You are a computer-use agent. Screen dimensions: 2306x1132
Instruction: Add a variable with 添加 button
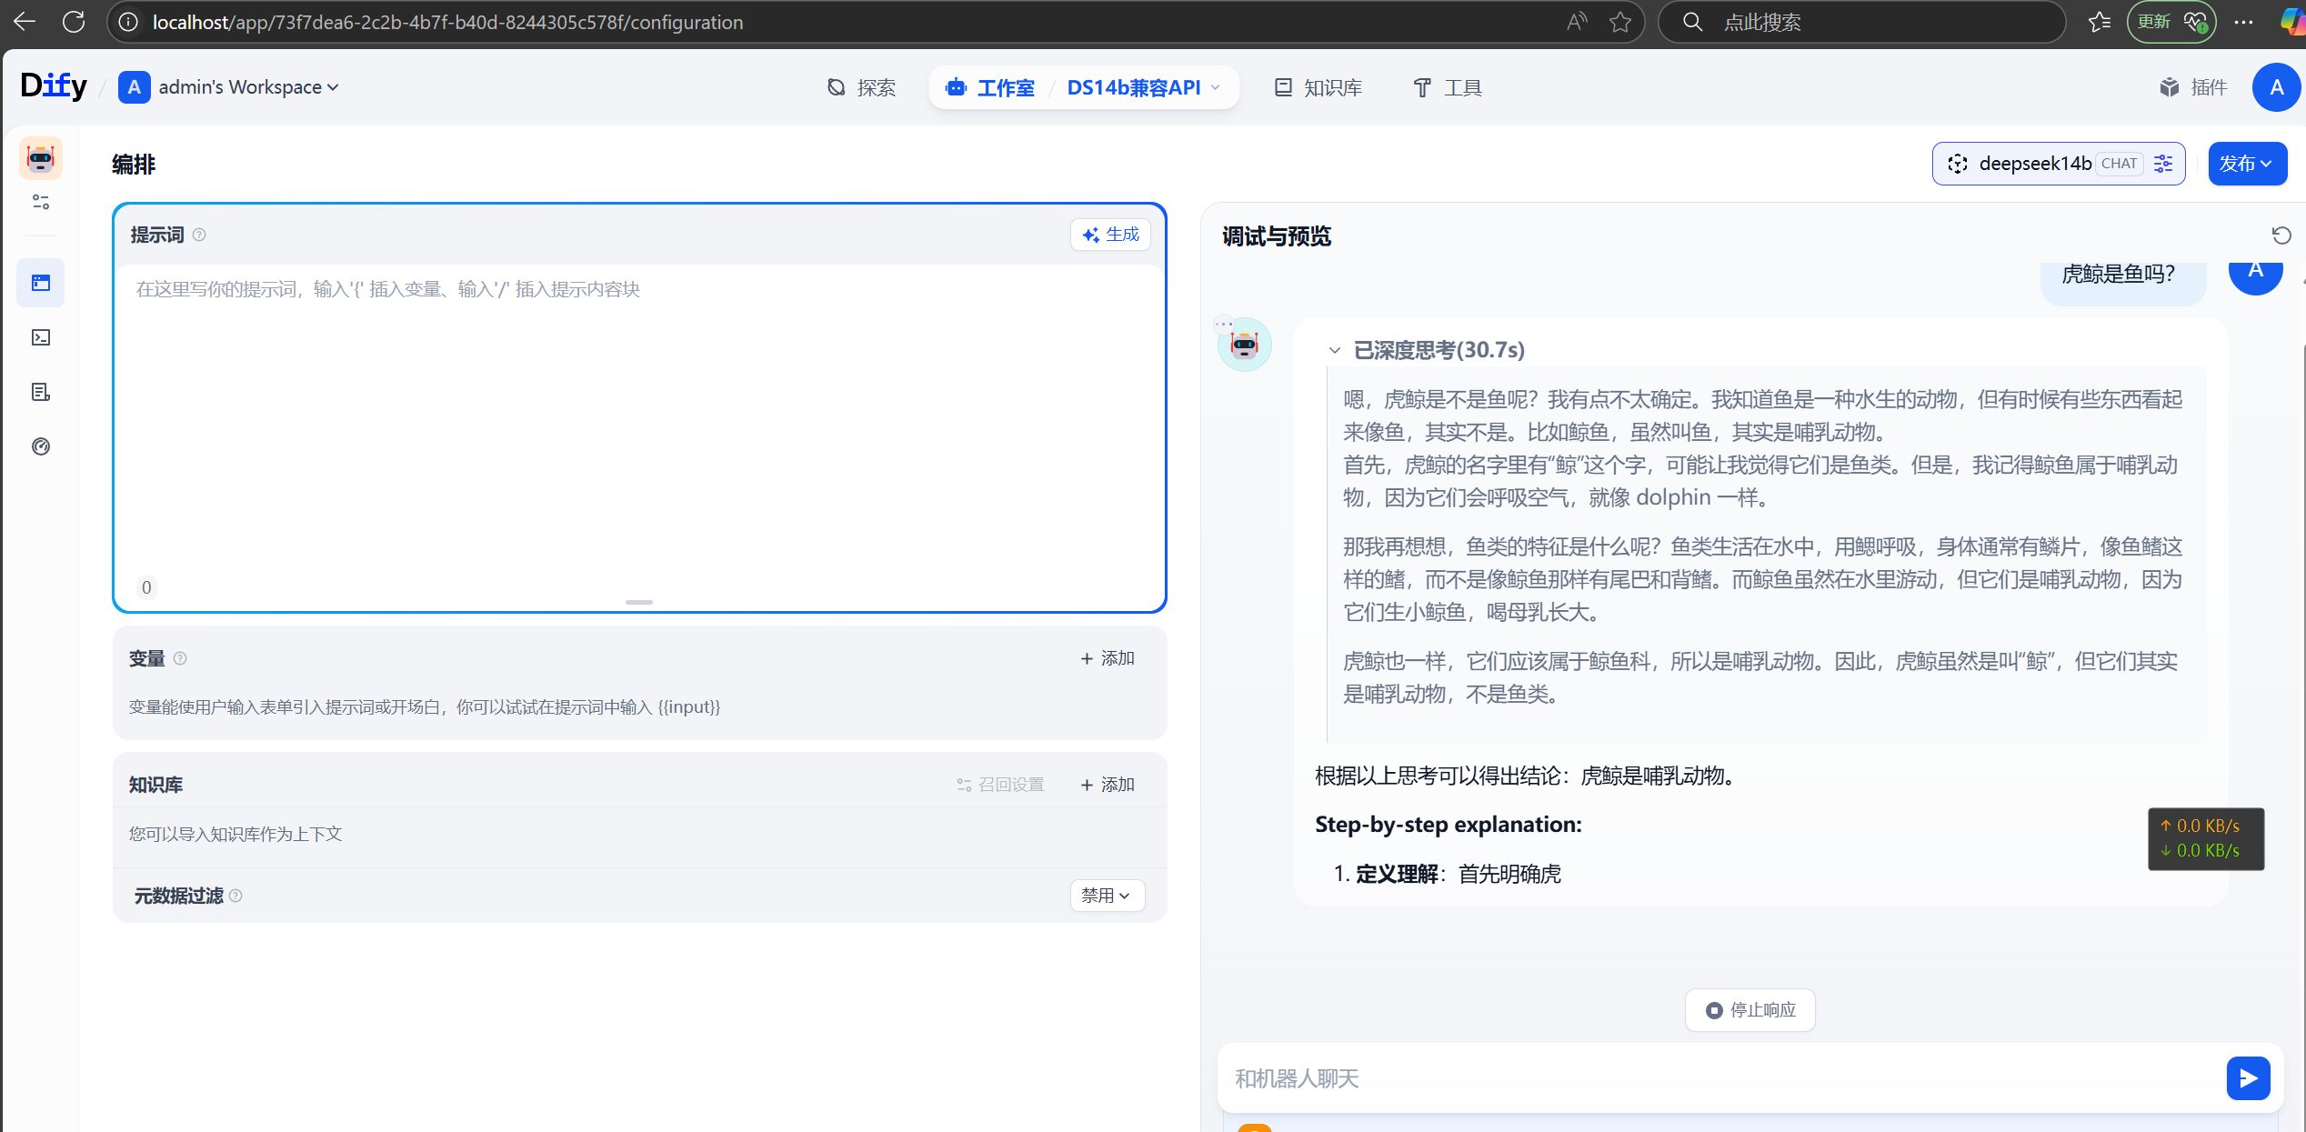pyautogui.click(x=1107, y=658)
